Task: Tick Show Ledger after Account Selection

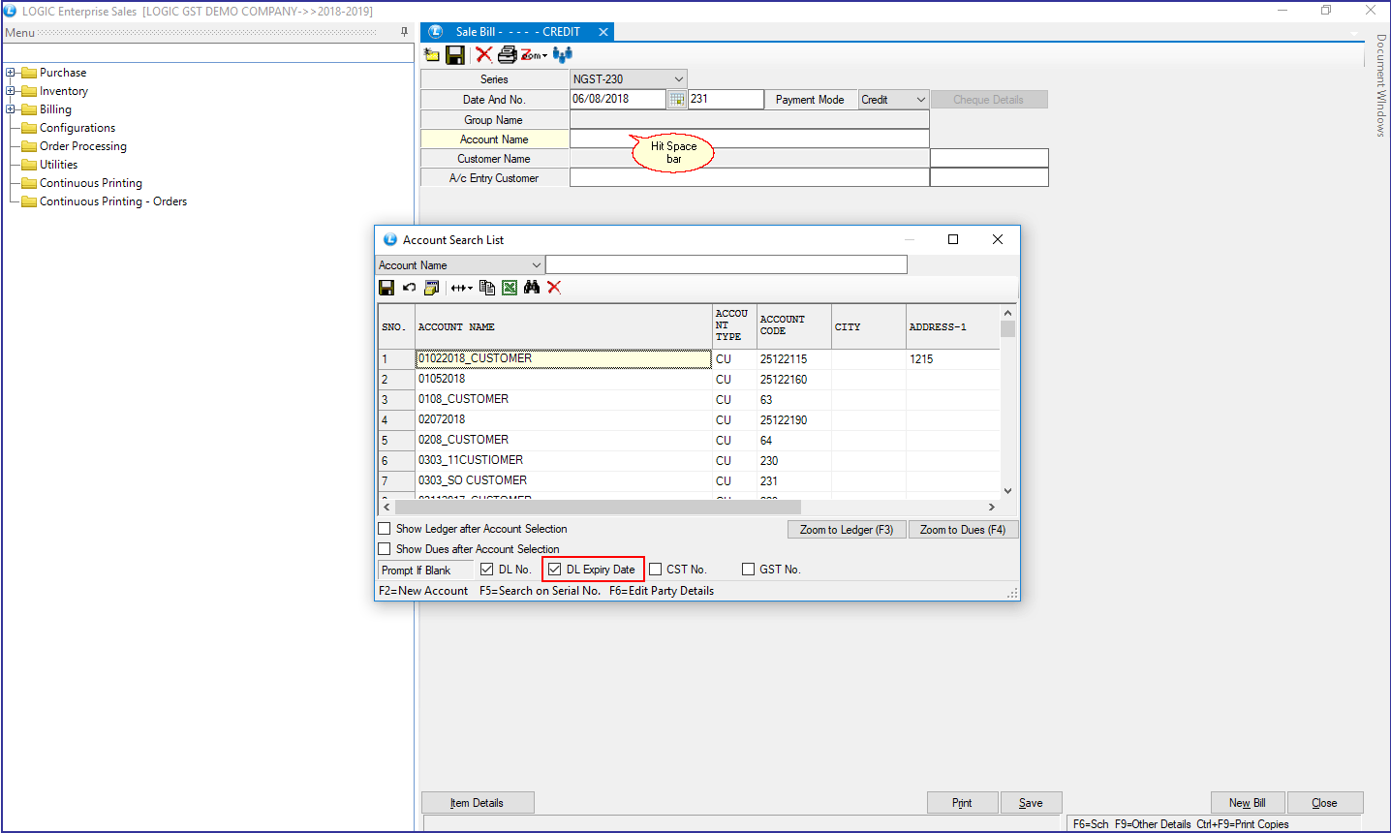Action: coord(385,529)
